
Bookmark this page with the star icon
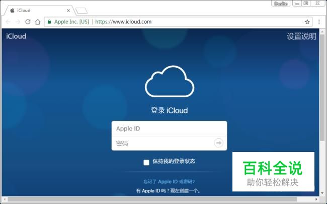click(307, 22)
